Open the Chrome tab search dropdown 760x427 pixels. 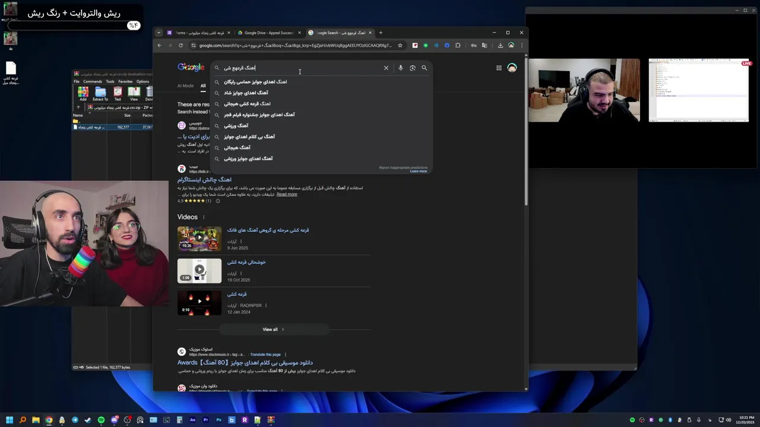tap(159, 33)
